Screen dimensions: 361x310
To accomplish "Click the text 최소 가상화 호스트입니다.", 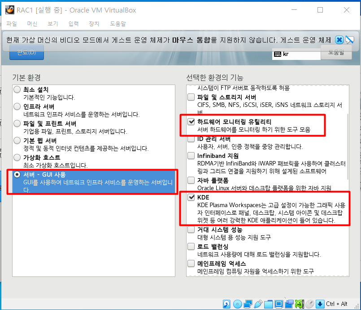I will pyautogui.click(x=56, y=166).
